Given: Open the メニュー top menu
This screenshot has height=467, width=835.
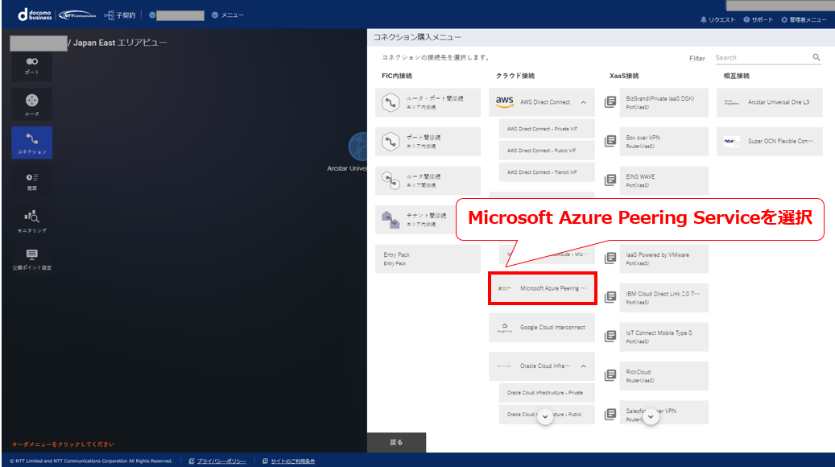Looking at the screenshot, I should pos(228,15).
